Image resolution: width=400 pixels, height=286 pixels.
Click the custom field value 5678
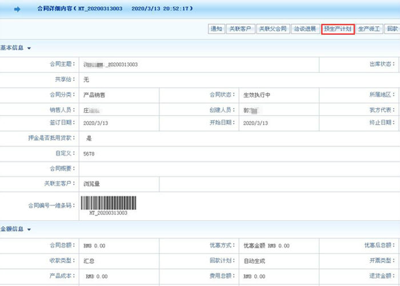pos(89,154)
